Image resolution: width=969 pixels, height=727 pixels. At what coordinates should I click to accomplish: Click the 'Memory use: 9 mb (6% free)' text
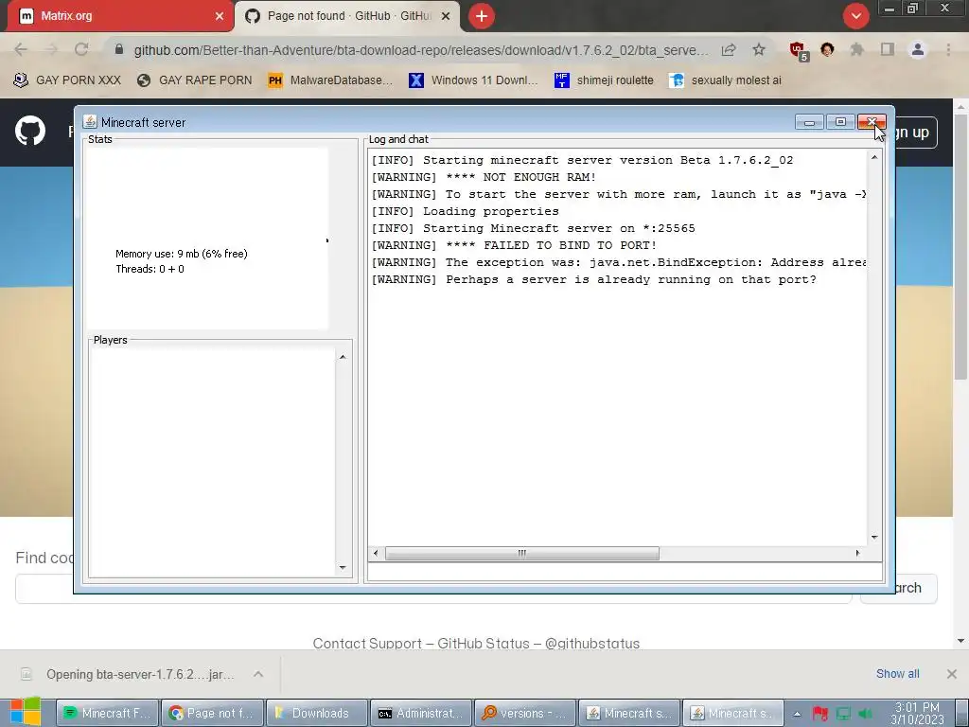tap(181, 254)
